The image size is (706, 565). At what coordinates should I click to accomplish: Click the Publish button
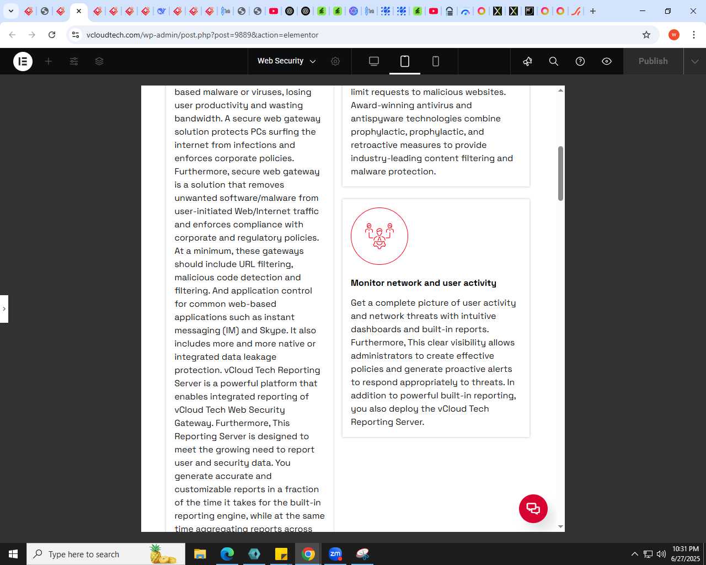coord(653,61)
